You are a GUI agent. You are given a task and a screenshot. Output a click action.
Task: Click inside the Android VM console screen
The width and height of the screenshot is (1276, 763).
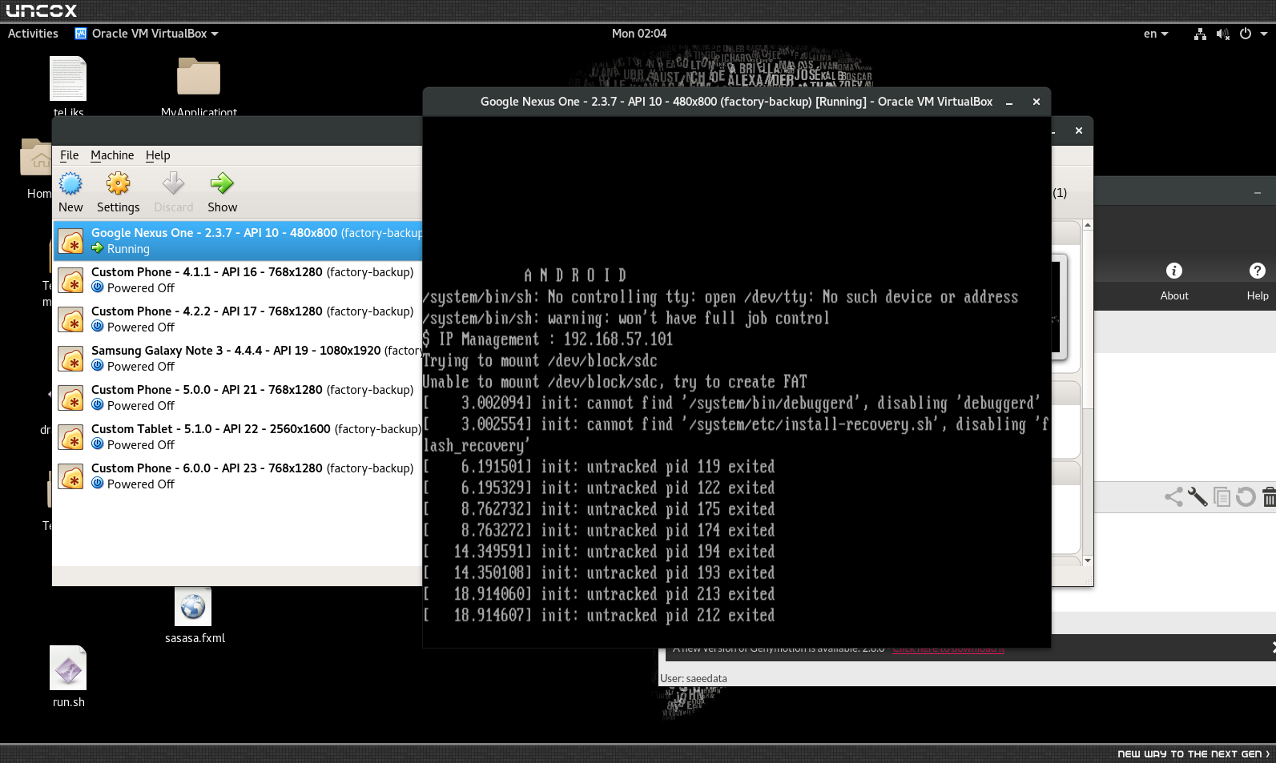(x=737, y=382)
